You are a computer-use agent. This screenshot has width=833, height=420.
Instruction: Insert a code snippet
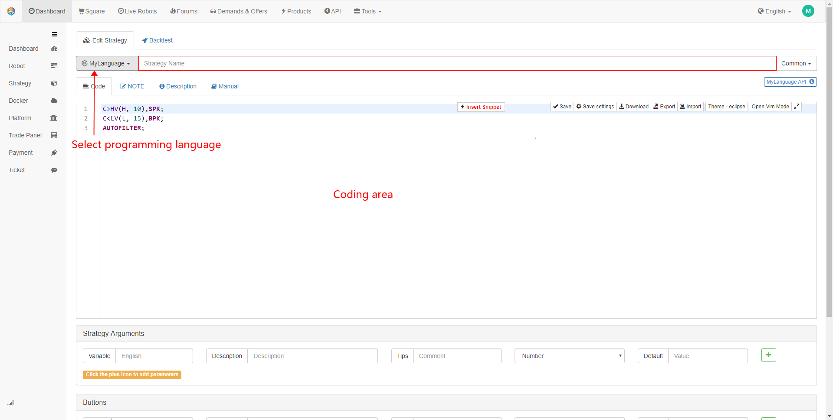point(481,107)
